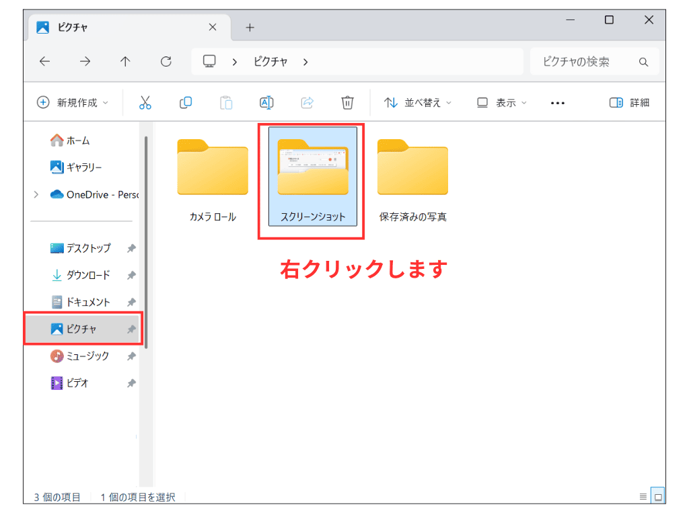Toggle the 詳細 pane on the right
Viewport: 689px width, 517px height.
(x=628, y=102)
